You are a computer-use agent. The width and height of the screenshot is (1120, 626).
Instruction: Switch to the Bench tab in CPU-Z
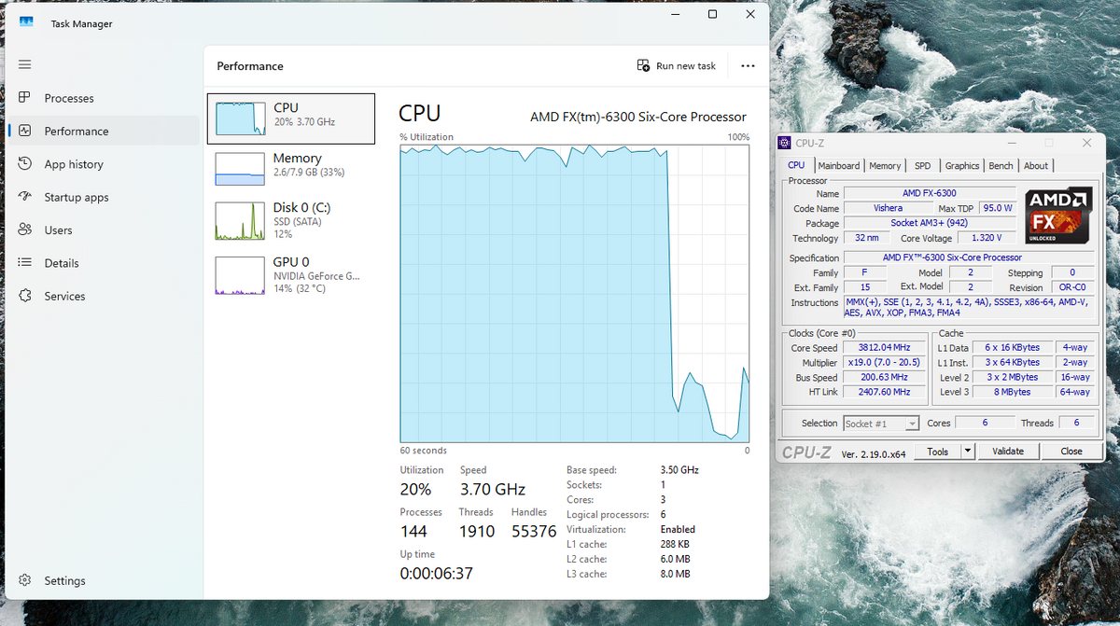pos(1001,166)
